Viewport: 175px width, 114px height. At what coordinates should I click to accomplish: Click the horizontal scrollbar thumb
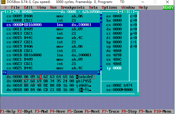tap(6, 72)
